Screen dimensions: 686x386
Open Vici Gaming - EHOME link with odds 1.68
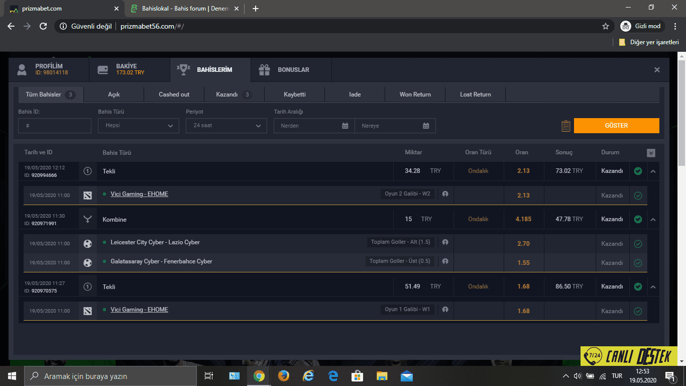click(139, 310)
